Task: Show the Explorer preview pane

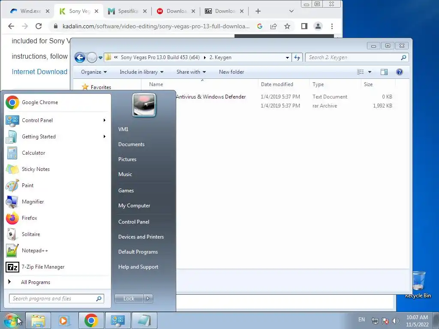Action: 384,72
